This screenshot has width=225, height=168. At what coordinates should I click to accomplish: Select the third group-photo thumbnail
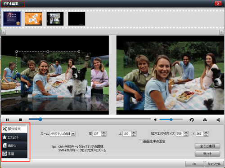[x=55, y=19]
